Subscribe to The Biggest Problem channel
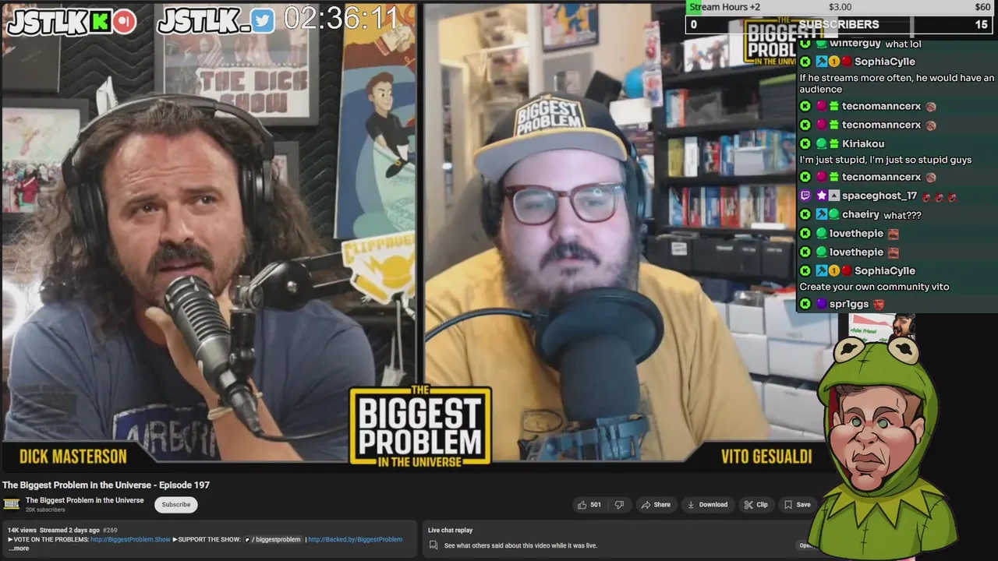998x561 pixels. tap(175, 505)
